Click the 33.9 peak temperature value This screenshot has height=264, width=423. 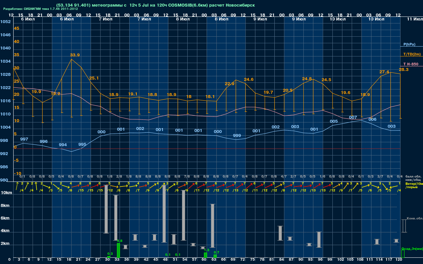[x=75, y=55]
